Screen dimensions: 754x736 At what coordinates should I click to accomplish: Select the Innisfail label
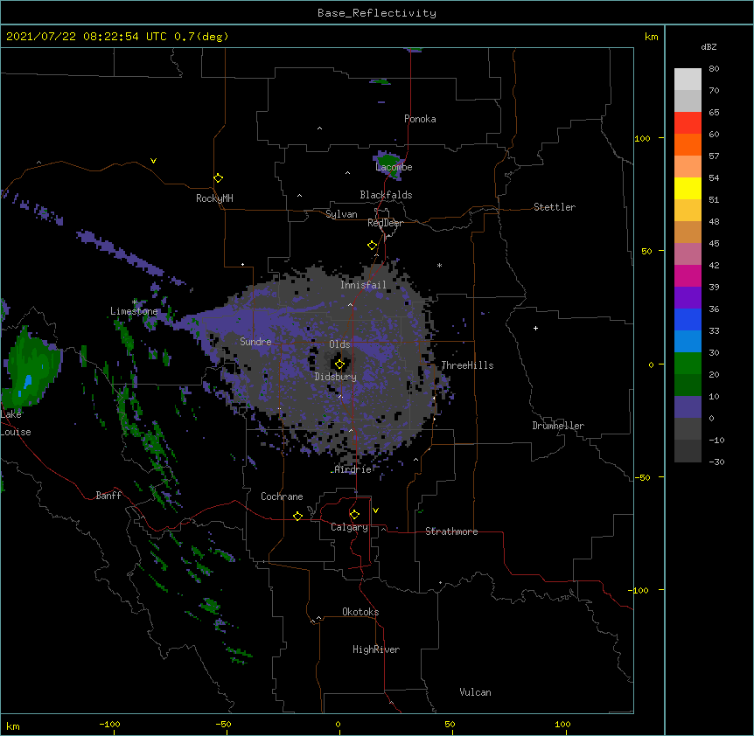point(363,285)
